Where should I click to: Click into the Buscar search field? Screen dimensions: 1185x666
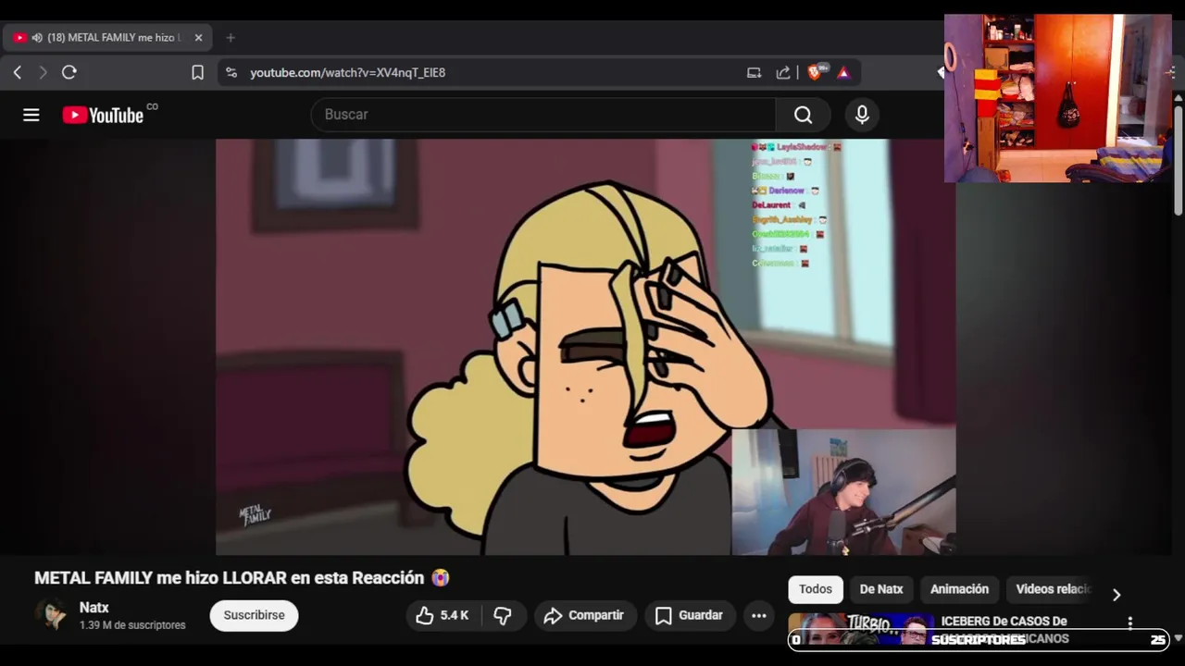click(x=543, y=115)
